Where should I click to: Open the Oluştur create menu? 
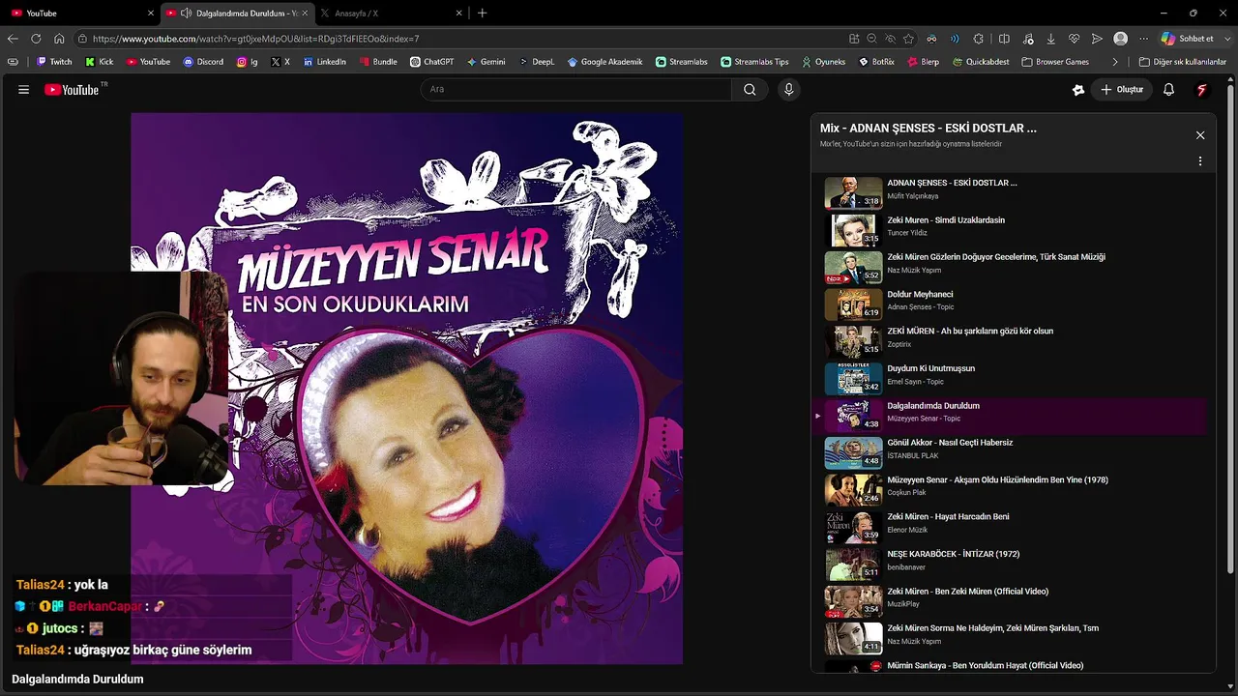point(1122,89)
